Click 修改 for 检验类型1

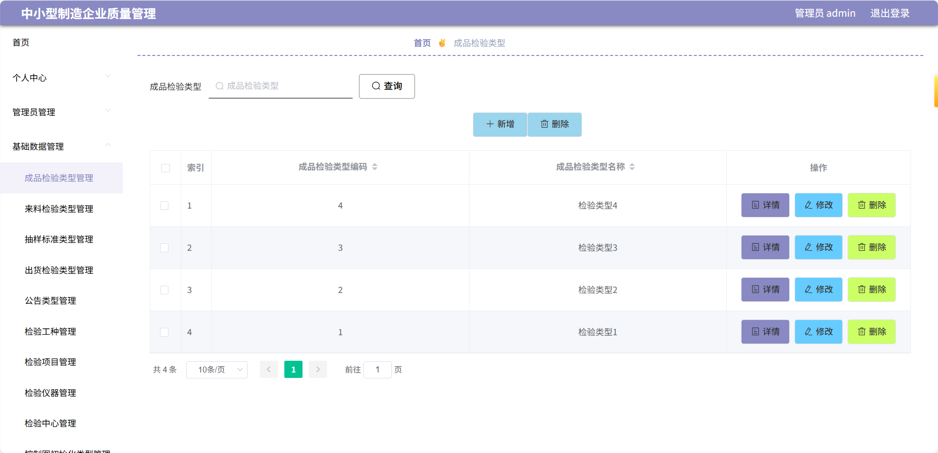pyautogui.click(x=818, y=332)
